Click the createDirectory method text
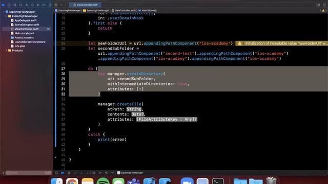The width and height of the screenshot is (328, 184). pyautogui.click(x=145, y=74)
